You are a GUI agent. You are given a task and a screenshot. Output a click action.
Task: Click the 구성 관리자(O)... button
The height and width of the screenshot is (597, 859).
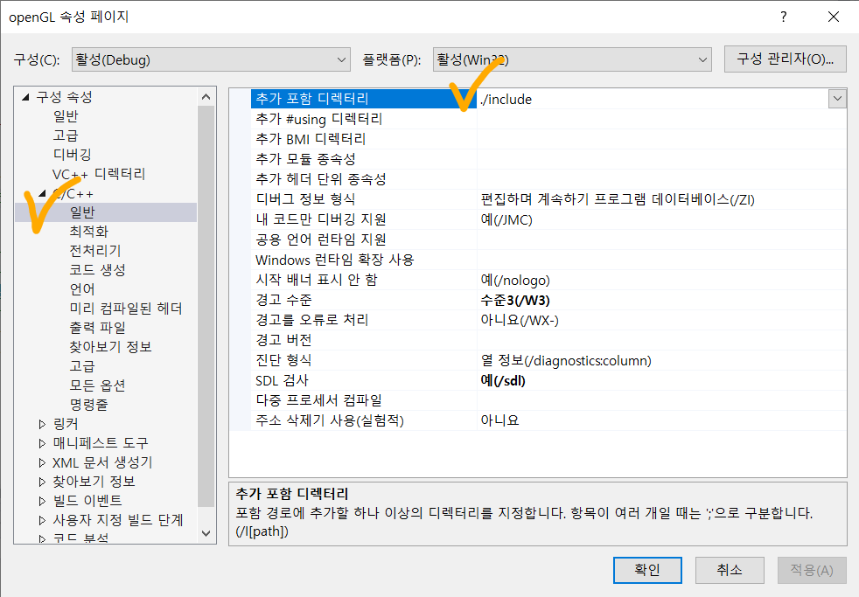(785, 59)
